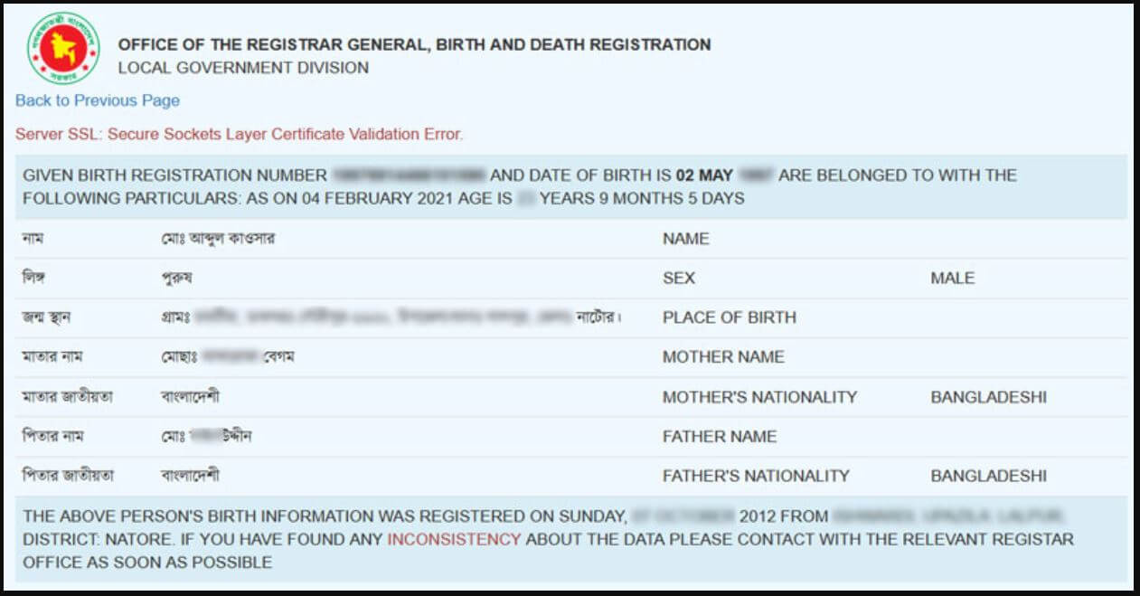Screen dimensions: 1140x596
Task: Select BANGLADESHI value in father's nationality row
Action: coord(988,476)
